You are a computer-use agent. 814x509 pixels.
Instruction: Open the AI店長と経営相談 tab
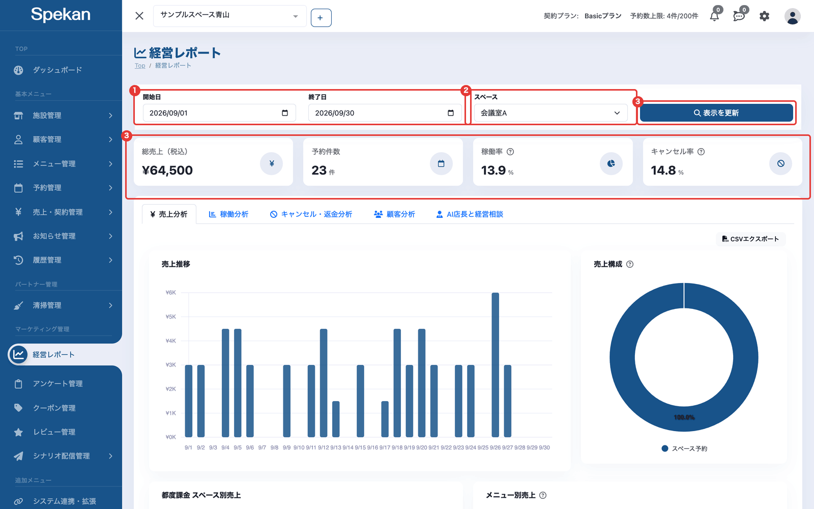[x=470, y=214]
